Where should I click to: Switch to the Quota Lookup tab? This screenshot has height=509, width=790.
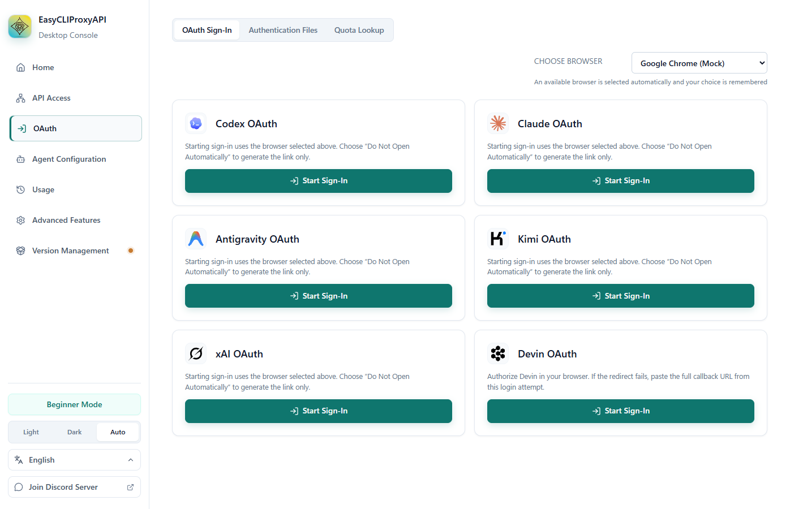click(359, 30)
